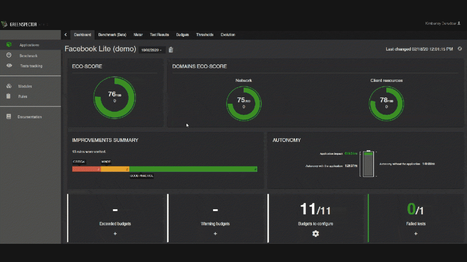Click the Budgets to configure label
Viewport: 467px width, 262px height.
(316, 224)
